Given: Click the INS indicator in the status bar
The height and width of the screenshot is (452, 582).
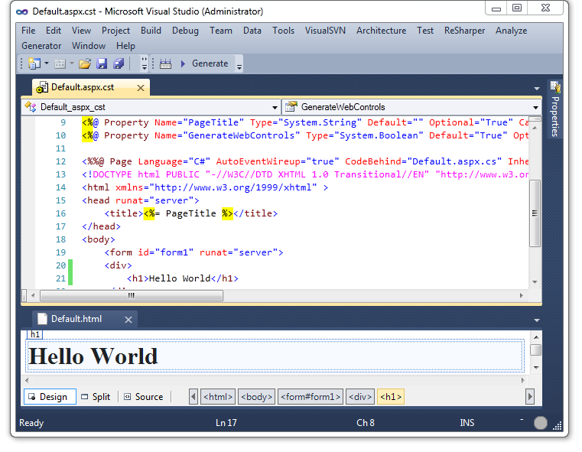Looking at the screenshot, I should point(467,423).
